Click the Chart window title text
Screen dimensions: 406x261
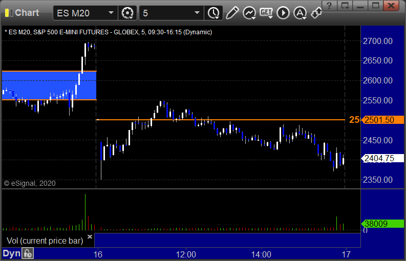point(27,13)
